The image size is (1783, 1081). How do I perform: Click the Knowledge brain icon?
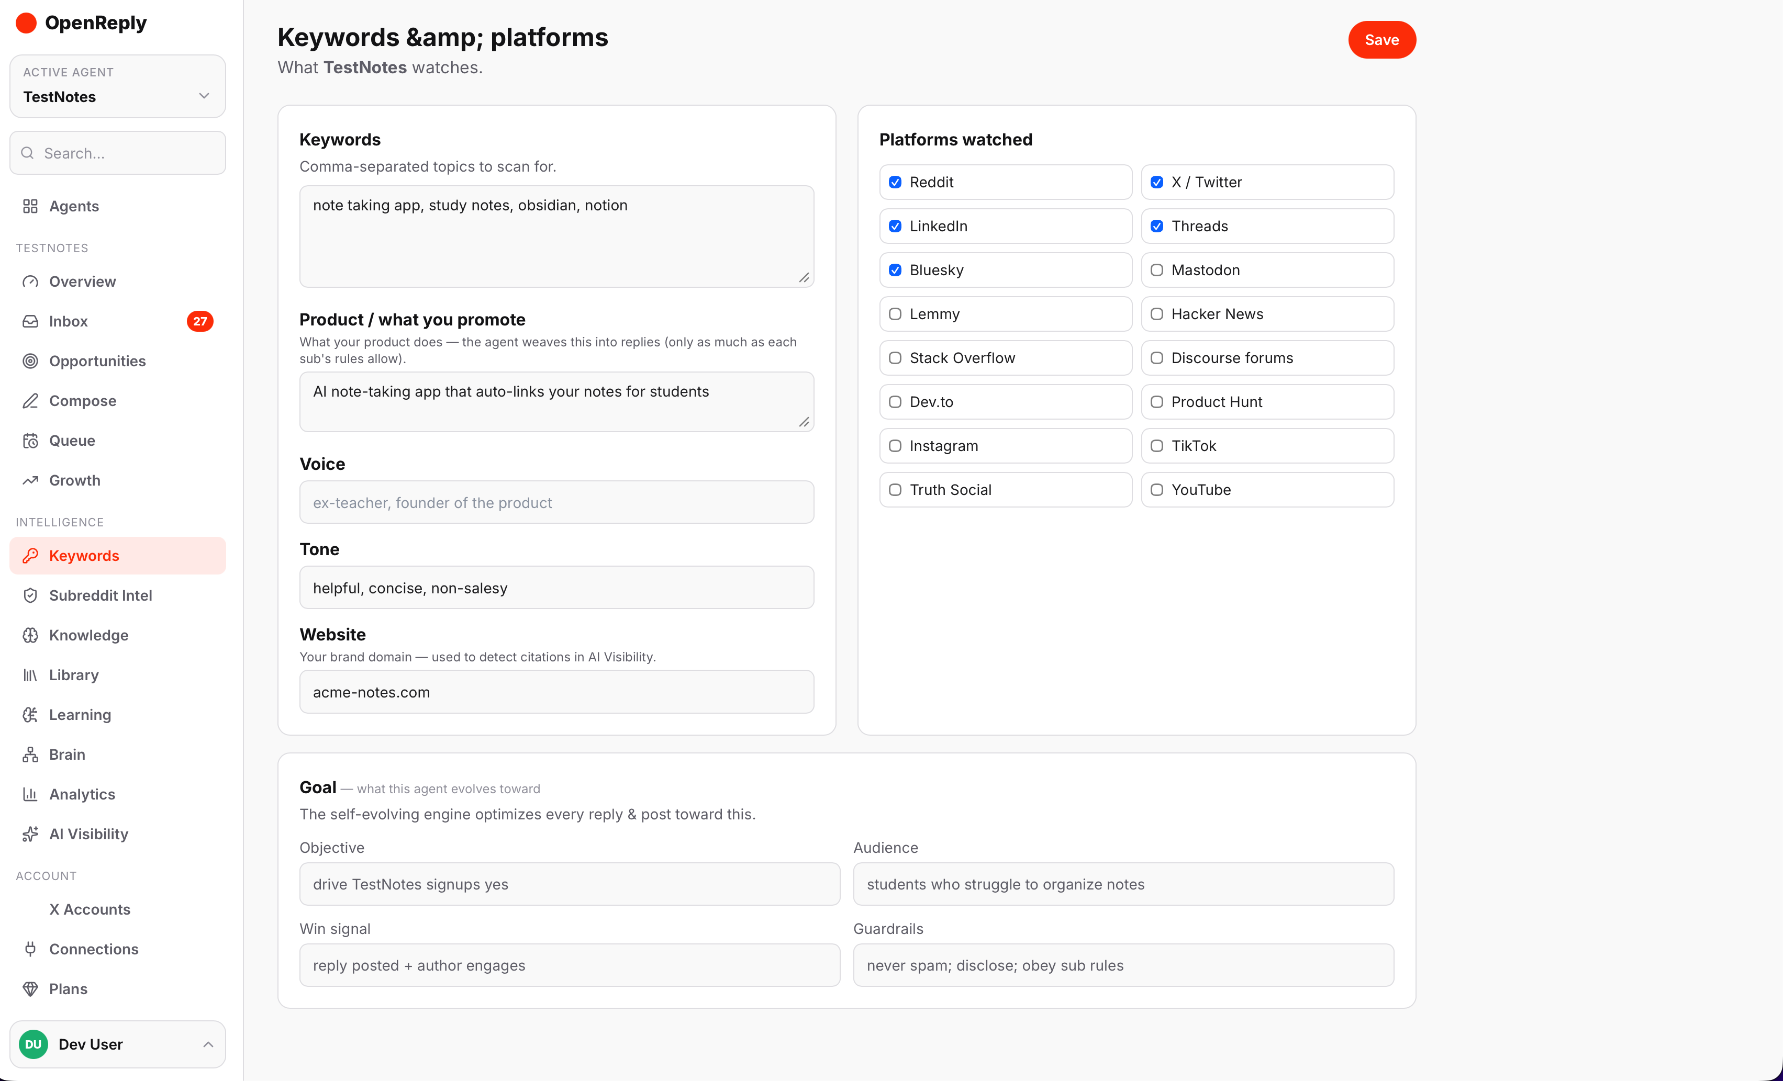point(30,635)
